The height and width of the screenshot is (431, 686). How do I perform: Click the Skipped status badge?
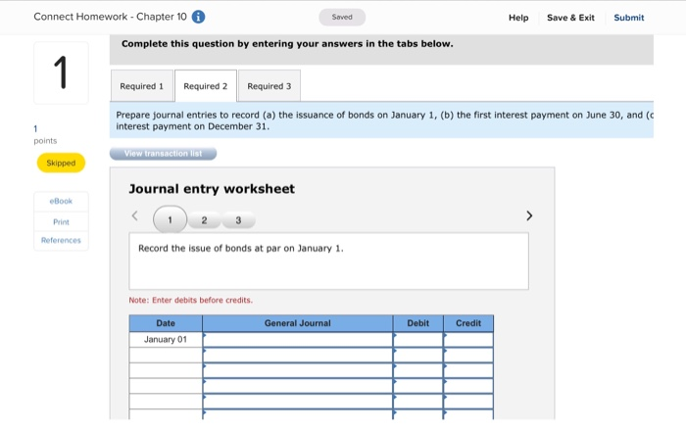coord(61,163)
